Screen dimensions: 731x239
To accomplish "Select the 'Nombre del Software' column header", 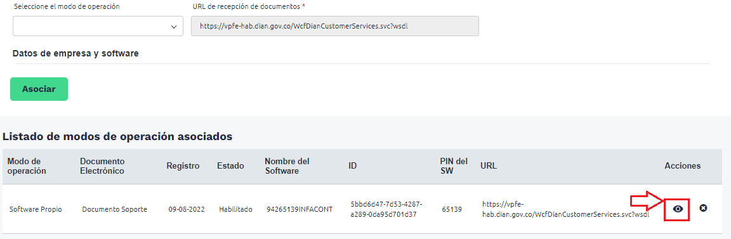I will tap(287, 166).
